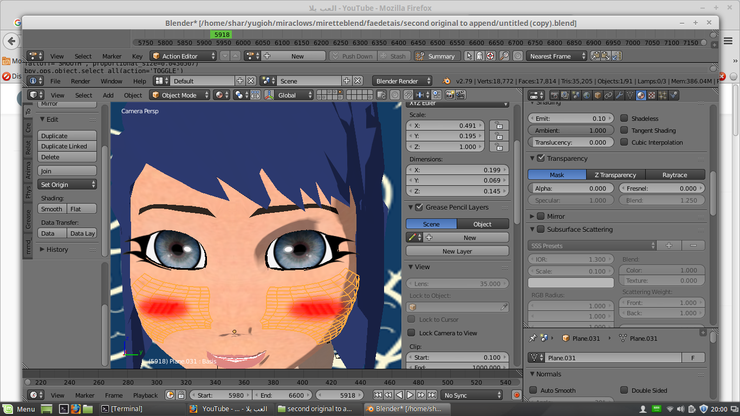Open the Blender Render engine dropdown

tap(403, 81)
